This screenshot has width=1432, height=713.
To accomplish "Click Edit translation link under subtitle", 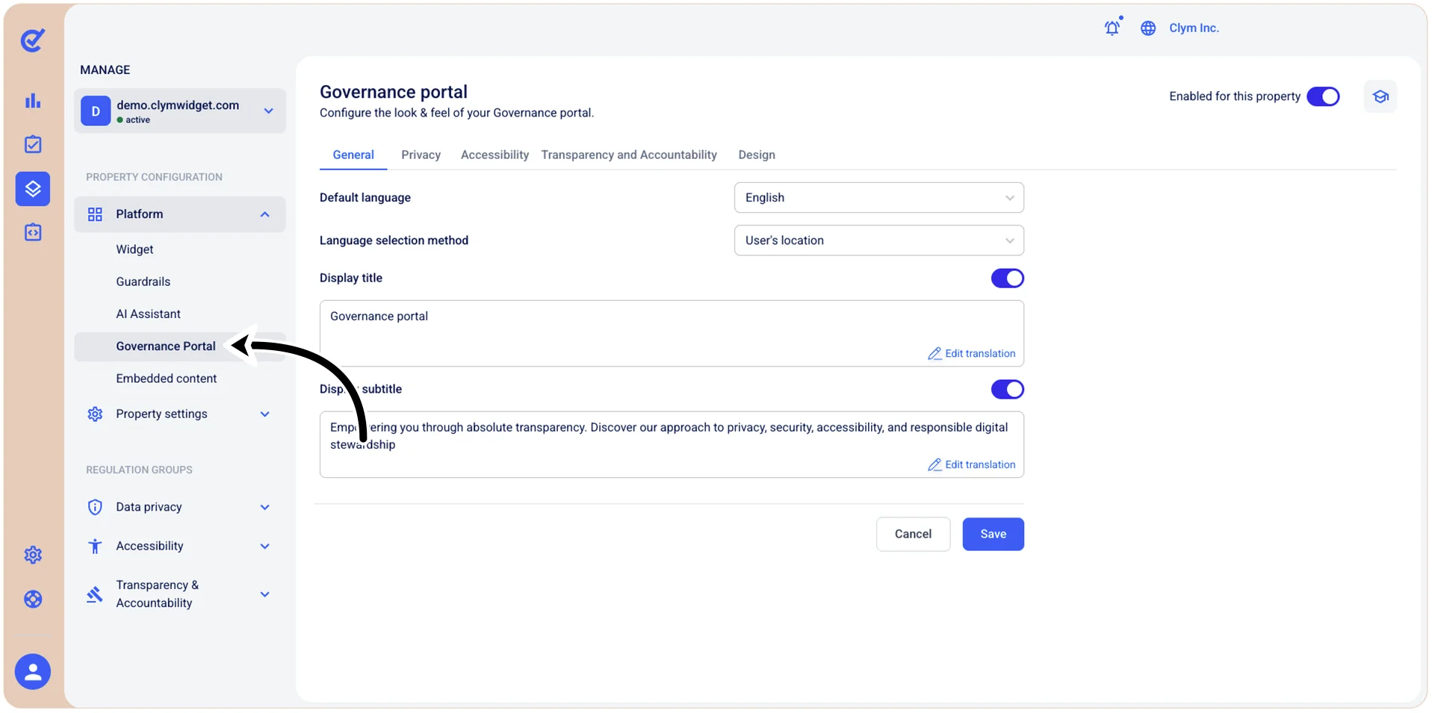I will pos(979,464).
